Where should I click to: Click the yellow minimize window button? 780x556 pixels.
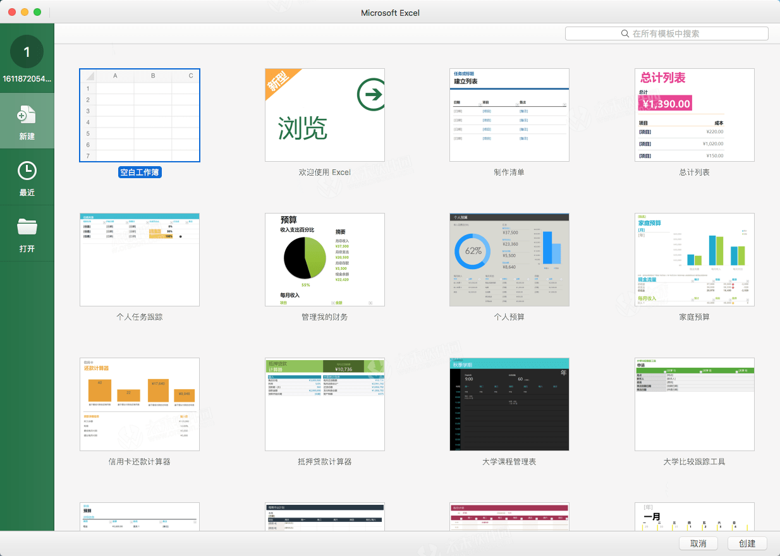[x=25, y=12]
